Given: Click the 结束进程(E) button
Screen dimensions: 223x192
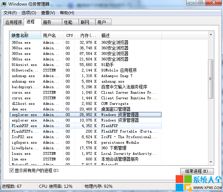Looking at the screenshot, I should point(197,171).
